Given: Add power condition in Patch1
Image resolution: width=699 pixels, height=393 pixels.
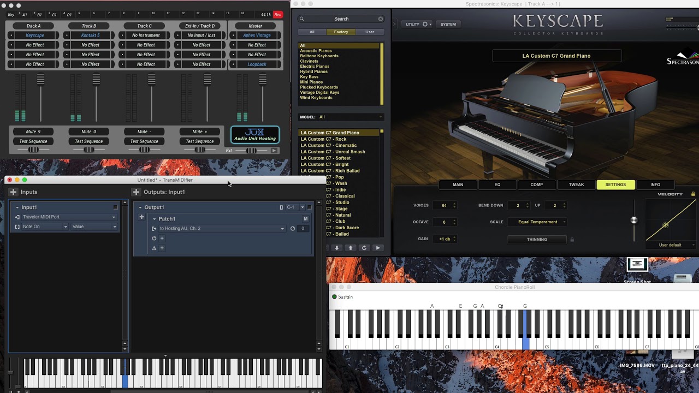Looking at the screenshot, I should coord(162,238).
